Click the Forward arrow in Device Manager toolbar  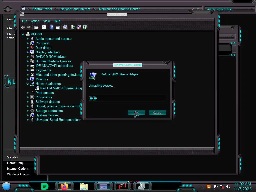tap(29, 27)
